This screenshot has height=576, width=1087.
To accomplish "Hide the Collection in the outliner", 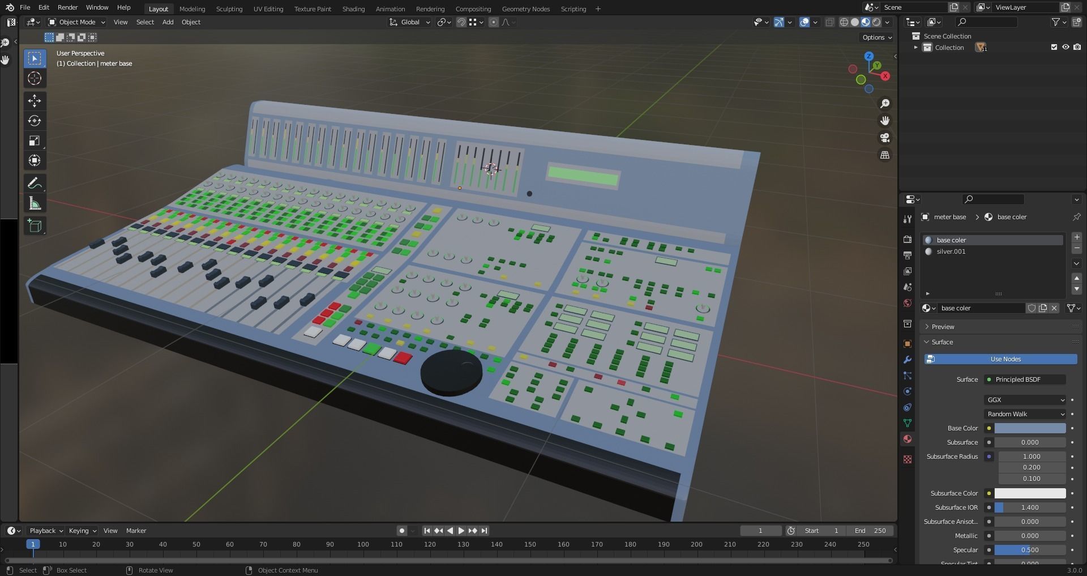I will pos(1066,47).
